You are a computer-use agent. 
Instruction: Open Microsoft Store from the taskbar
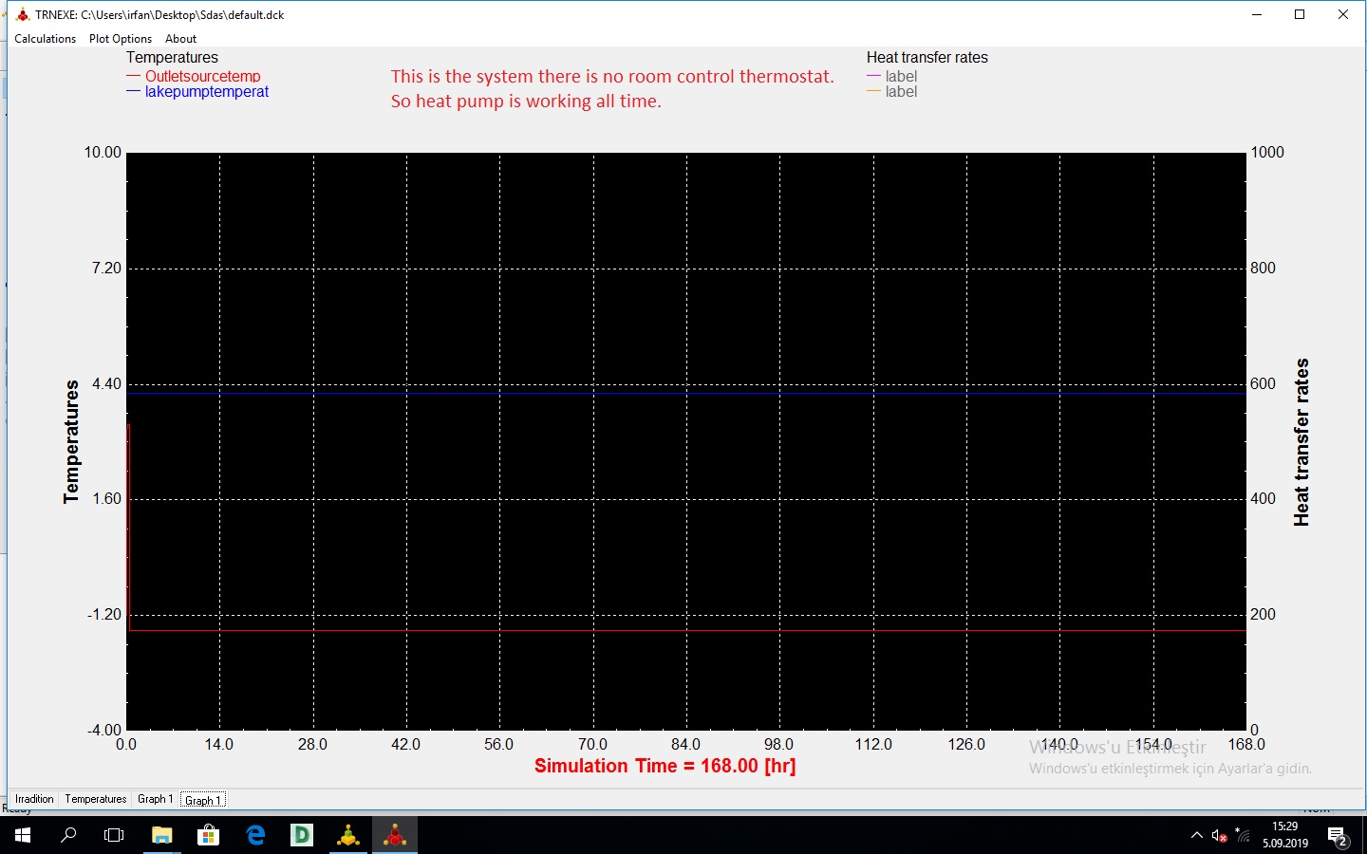(x=208, y=835)
